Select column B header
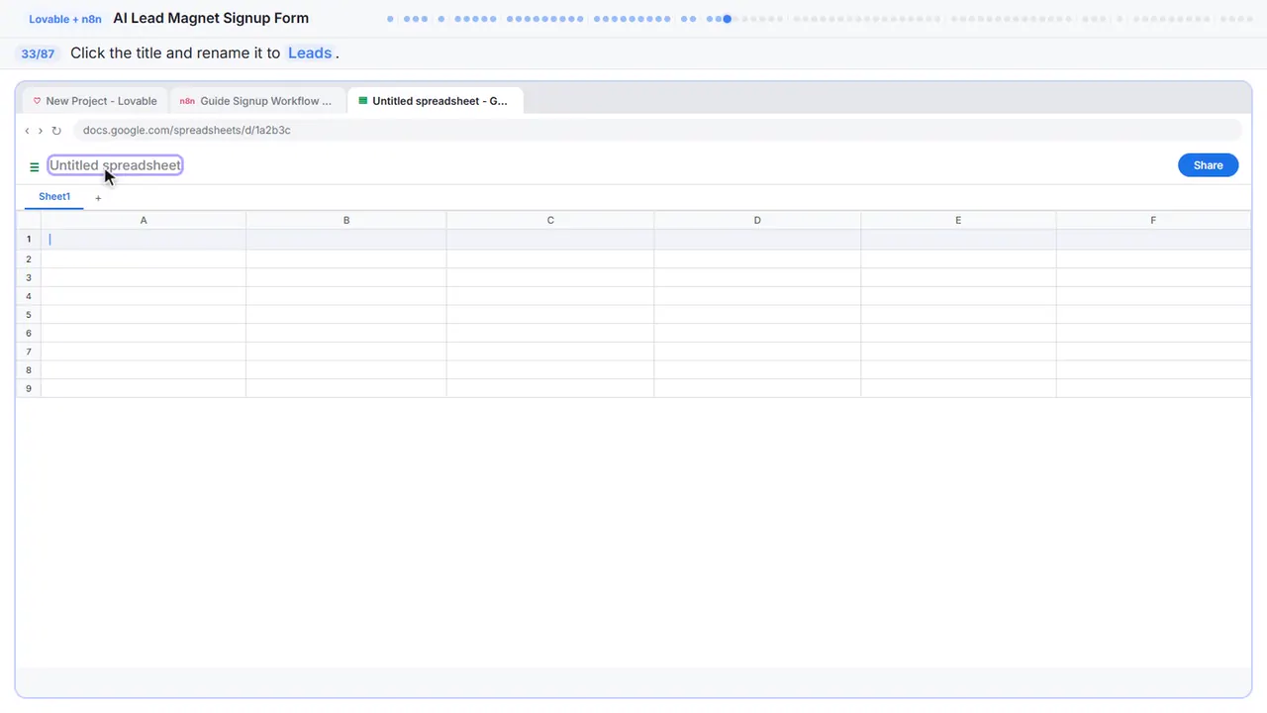Viewport: 1267px width, 713px height. (346, 220)
